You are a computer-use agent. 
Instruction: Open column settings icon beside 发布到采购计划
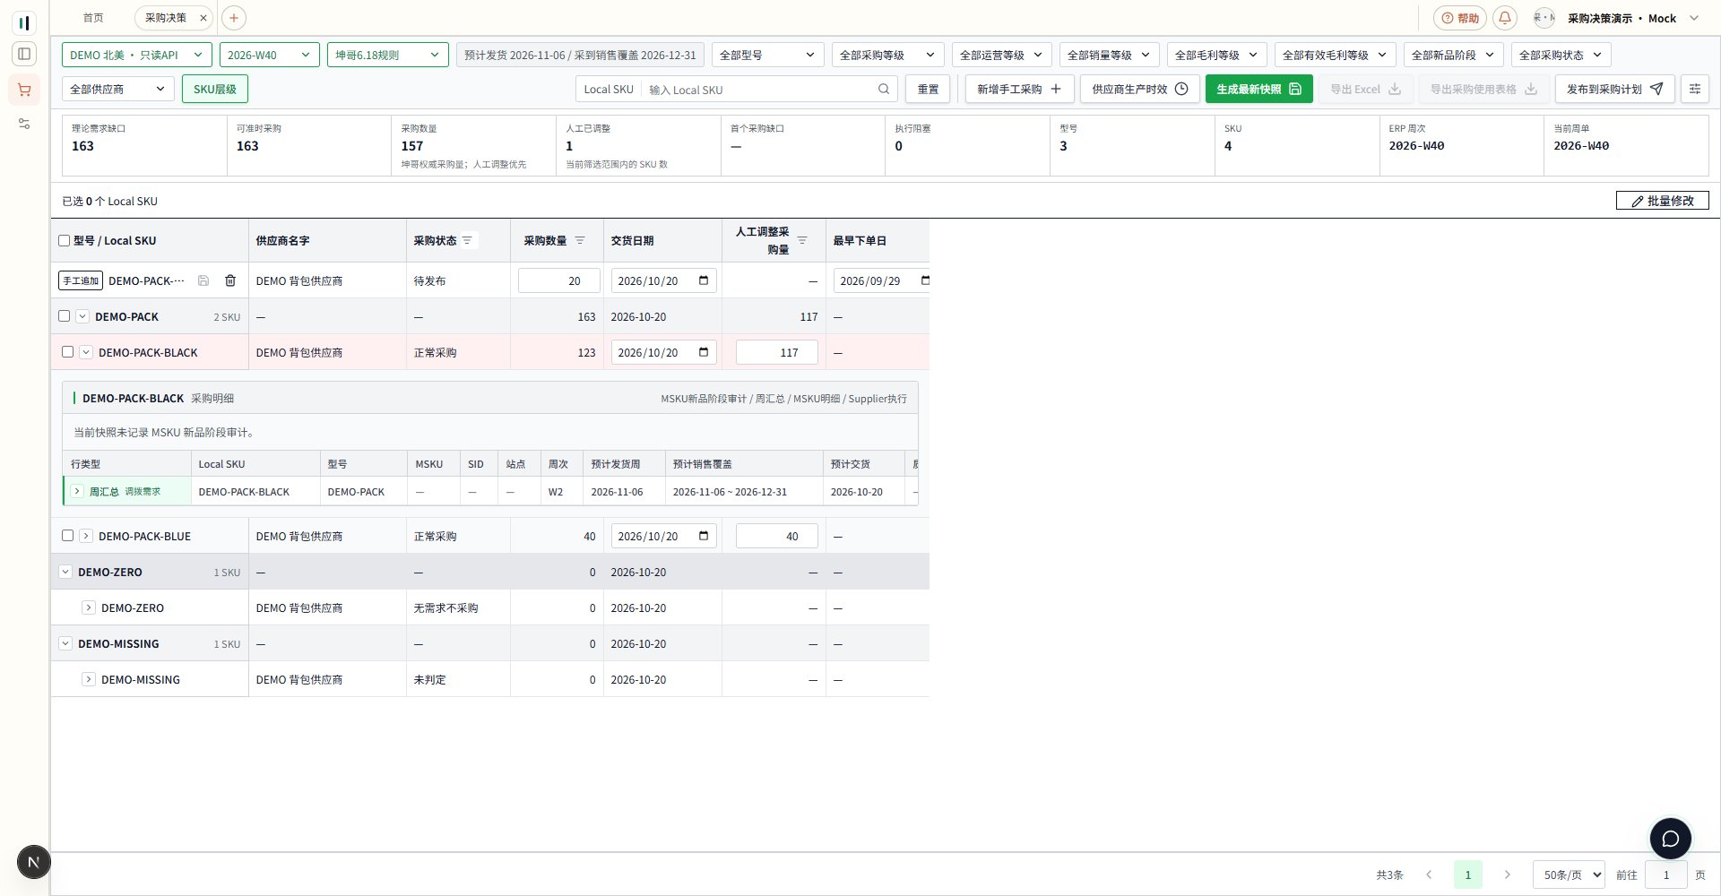click(x=1695, y=89)
